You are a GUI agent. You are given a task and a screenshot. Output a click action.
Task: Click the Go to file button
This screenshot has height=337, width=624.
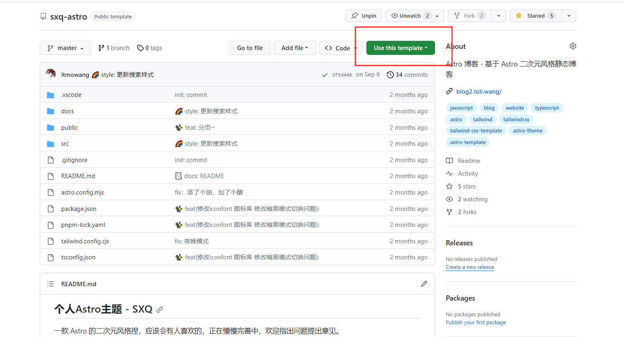pyautogui.click(x=250, y=48)
